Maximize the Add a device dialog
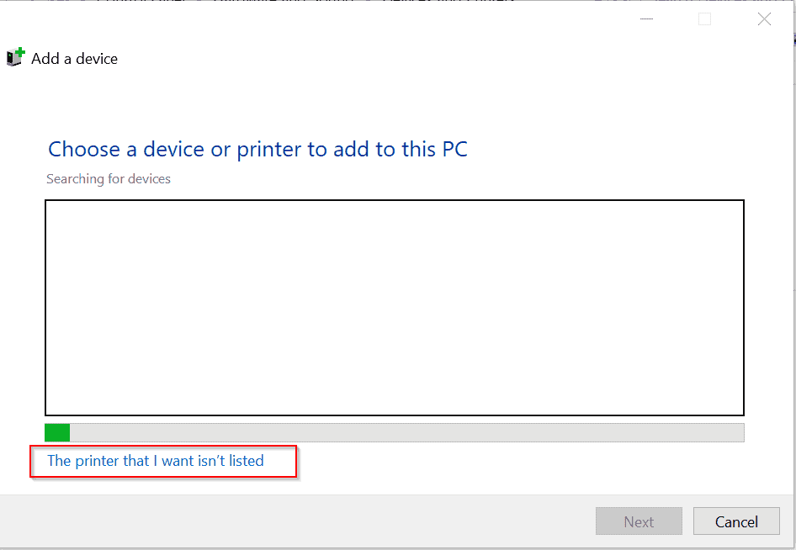The width and height of the screenshot is (796, 550). pos(704,19)
